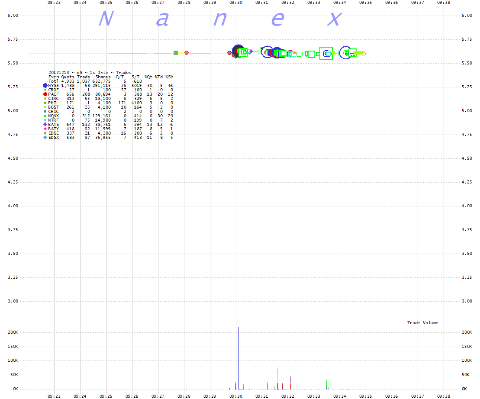This screenshot has width=480, height=399.
Task: Click the '20121213 ~ eS ~ 1s Intv ~ Trades' title
Action: tap(90, 73)
